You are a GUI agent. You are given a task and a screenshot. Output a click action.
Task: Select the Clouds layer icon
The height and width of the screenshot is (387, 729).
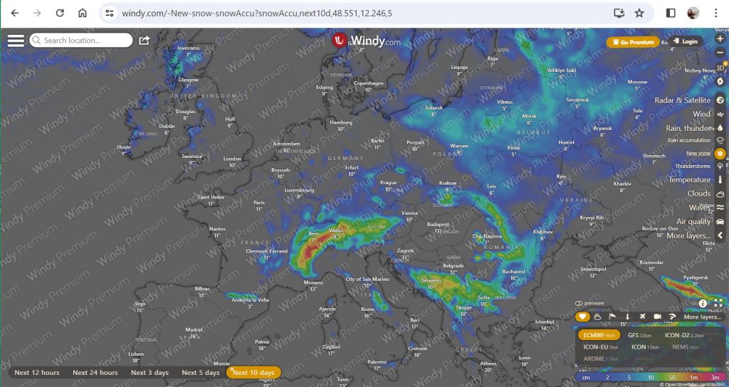(x=720, y=193)
